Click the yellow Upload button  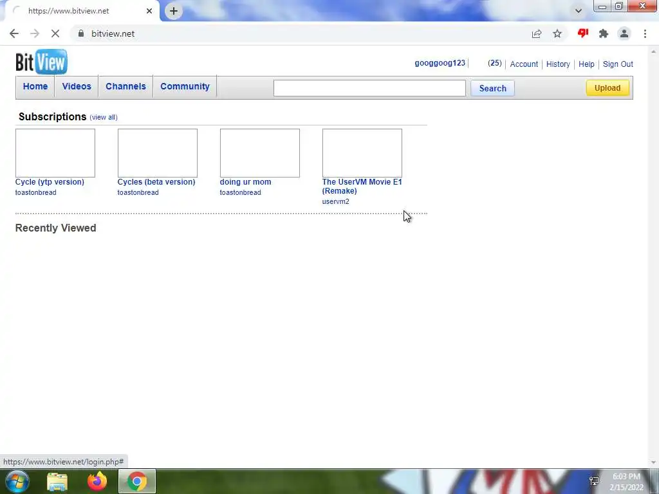click(x=608, y=87)
